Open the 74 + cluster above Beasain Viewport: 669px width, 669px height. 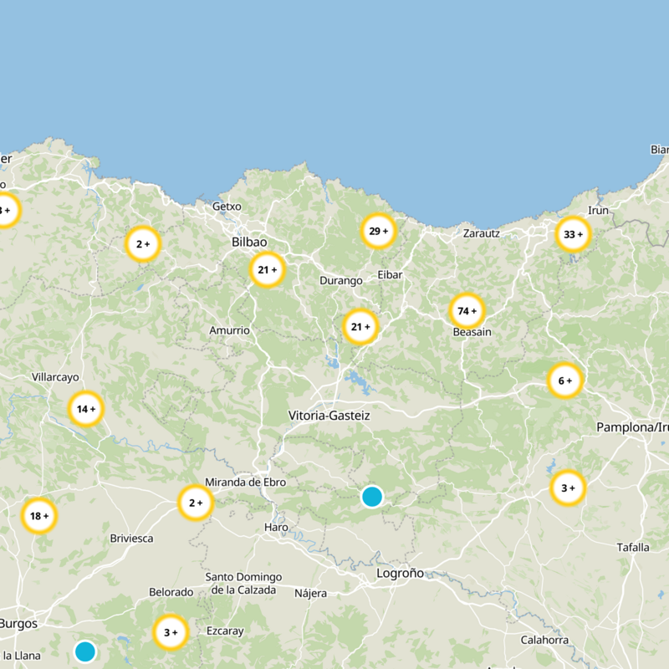[x=467, y=311]
